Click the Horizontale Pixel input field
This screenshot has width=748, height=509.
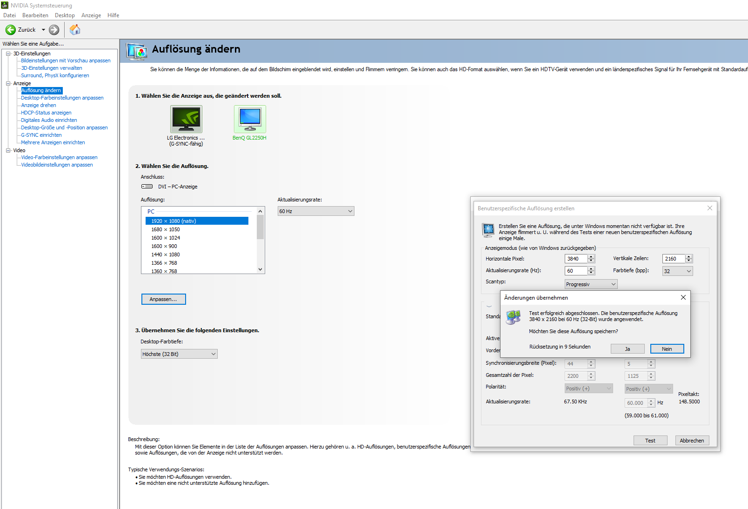[576, 259]
